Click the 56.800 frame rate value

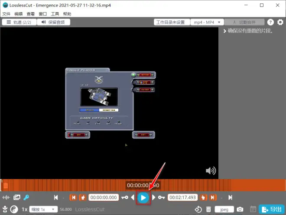[66, 209]
